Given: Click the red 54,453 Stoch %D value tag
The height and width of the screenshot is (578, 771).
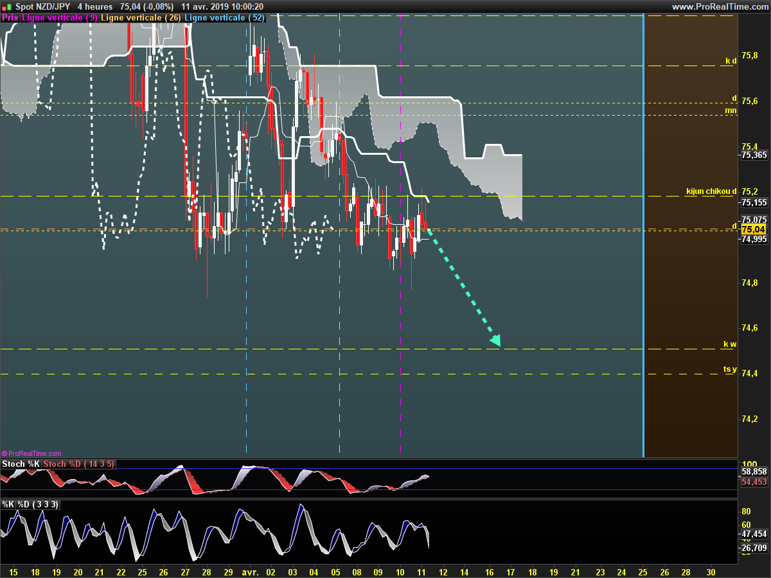Looking at the screenshot, I should [754, 482].
